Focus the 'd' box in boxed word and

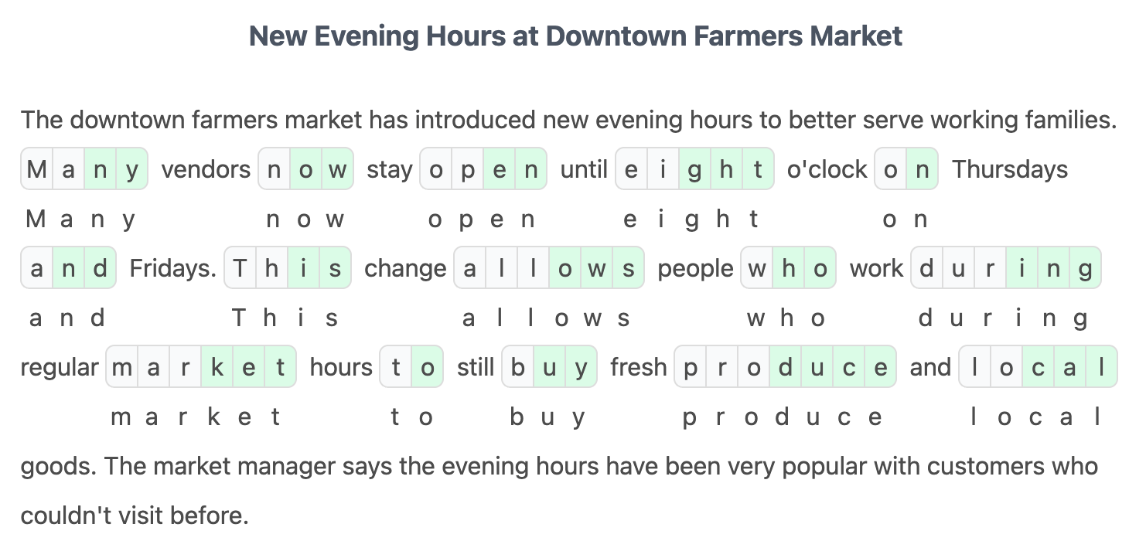click(100, 268)
